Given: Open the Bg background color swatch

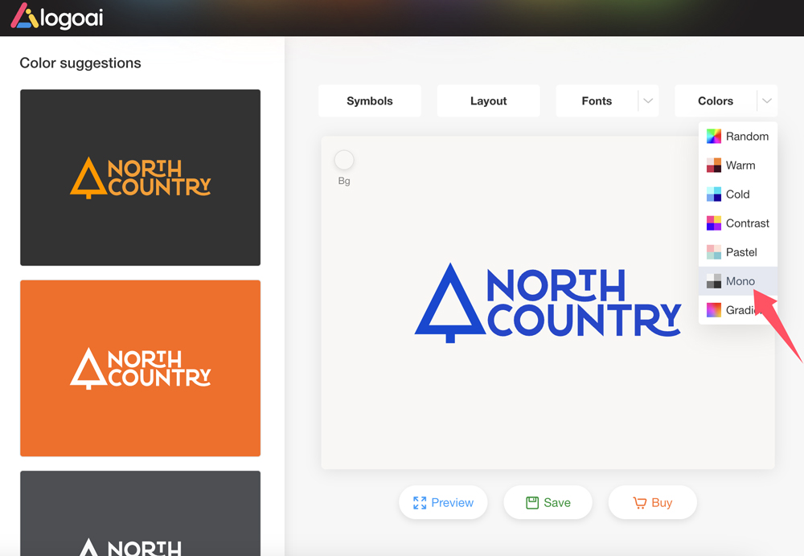Looking at the screenshot, I should pyautogui.click(x=344, y=160).
